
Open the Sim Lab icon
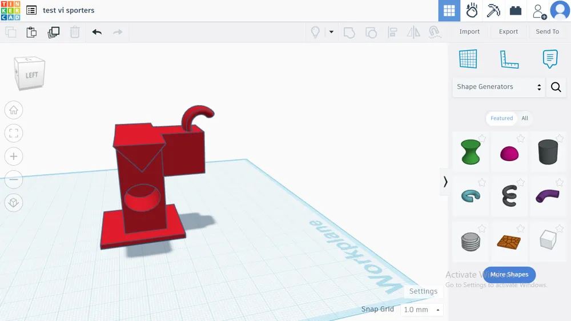[x=472, y=10]
